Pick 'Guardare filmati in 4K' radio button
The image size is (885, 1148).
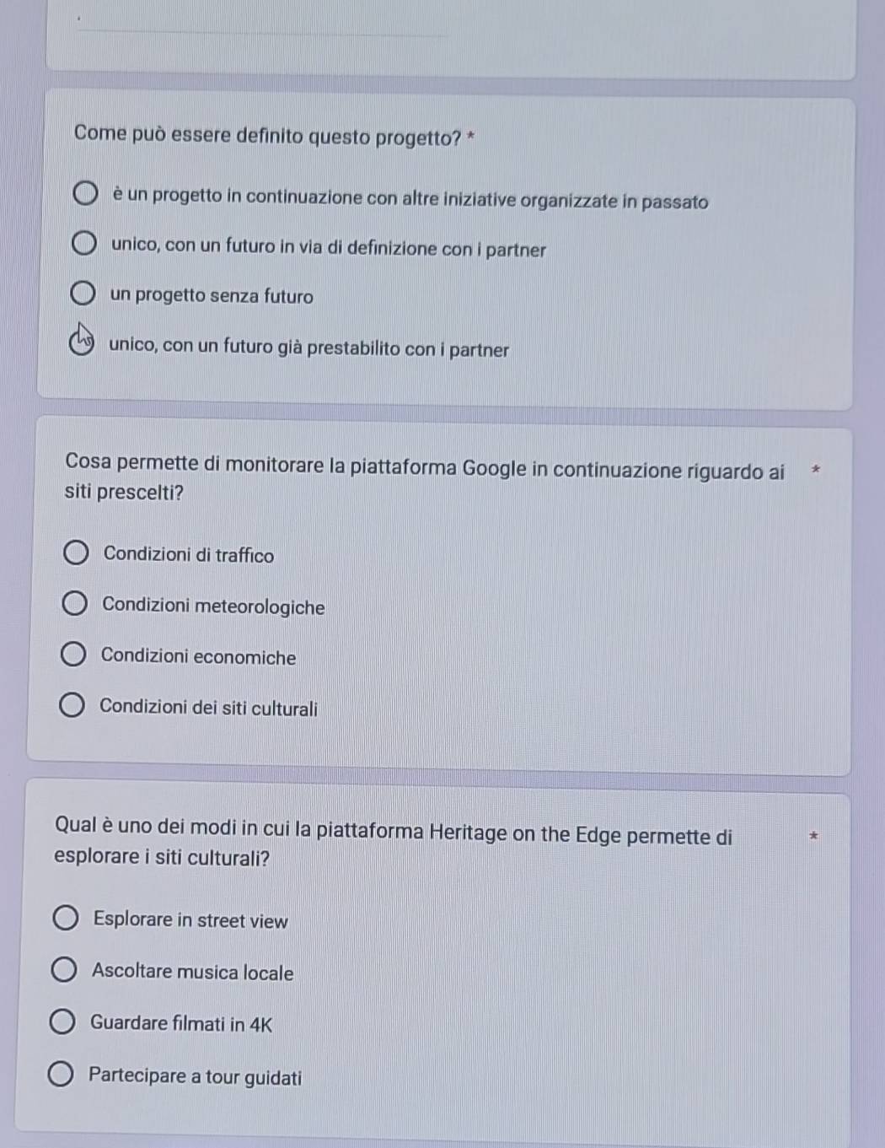pyautogui.click(x=62, y=1022)
